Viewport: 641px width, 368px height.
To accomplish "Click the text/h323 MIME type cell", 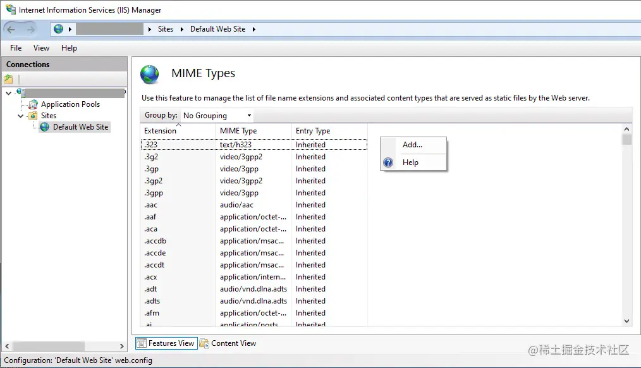I will pyautogui.click(x=236, y=145).
